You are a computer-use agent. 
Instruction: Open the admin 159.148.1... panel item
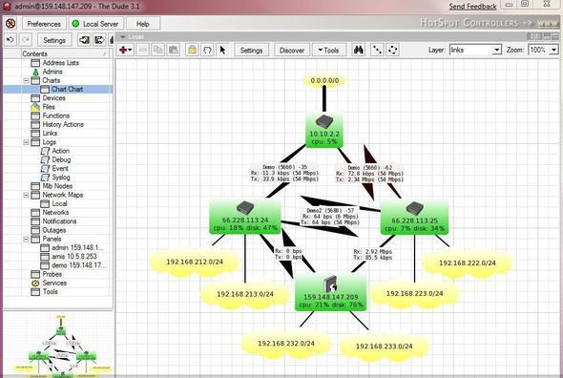click(x=77, y=247)
